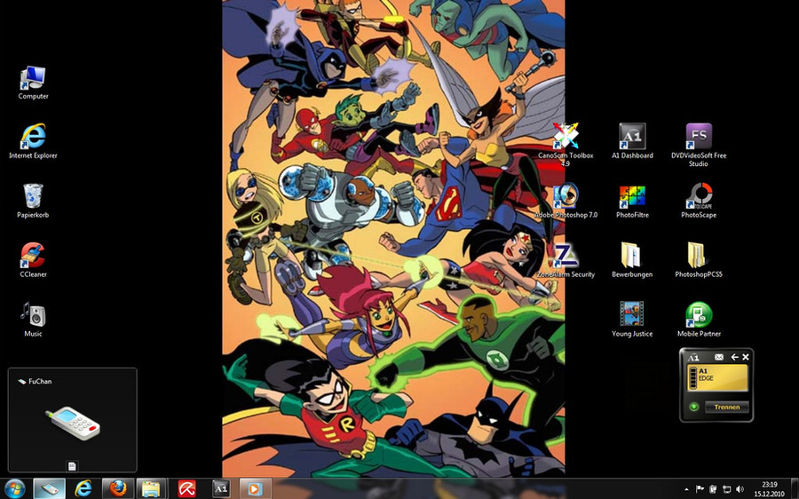Show hidden system tray icons
Viewport: 799px width, 499px height.
coord(686,489)
